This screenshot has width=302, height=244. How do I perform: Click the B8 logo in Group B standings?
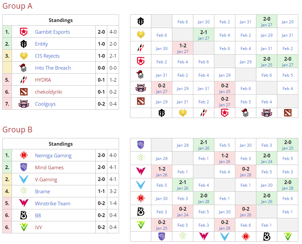(x=24, y=215)
